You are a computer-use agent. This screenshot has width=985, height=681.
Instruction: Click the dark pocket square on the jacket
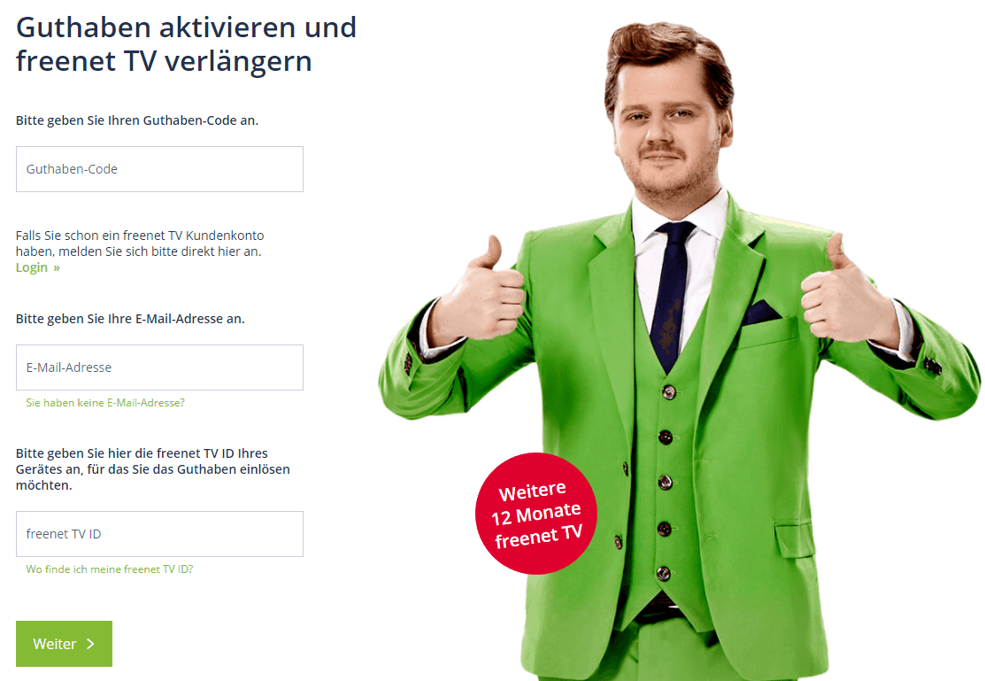[x=761, y=312]
